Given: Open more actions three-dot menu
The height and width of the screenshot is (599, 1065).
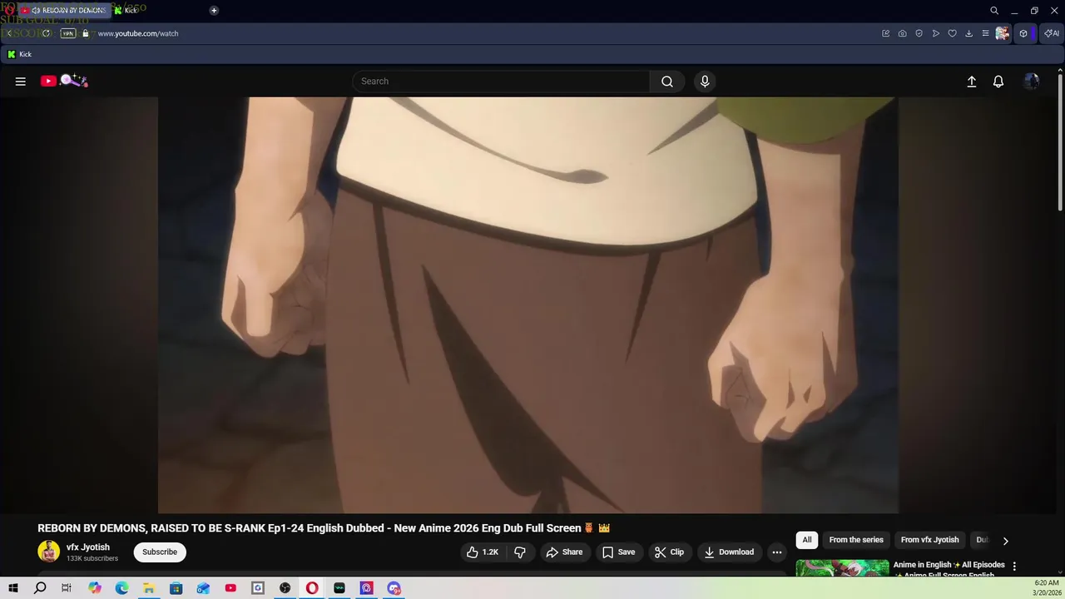Looking at the screenshot, I should pos(777,552).
